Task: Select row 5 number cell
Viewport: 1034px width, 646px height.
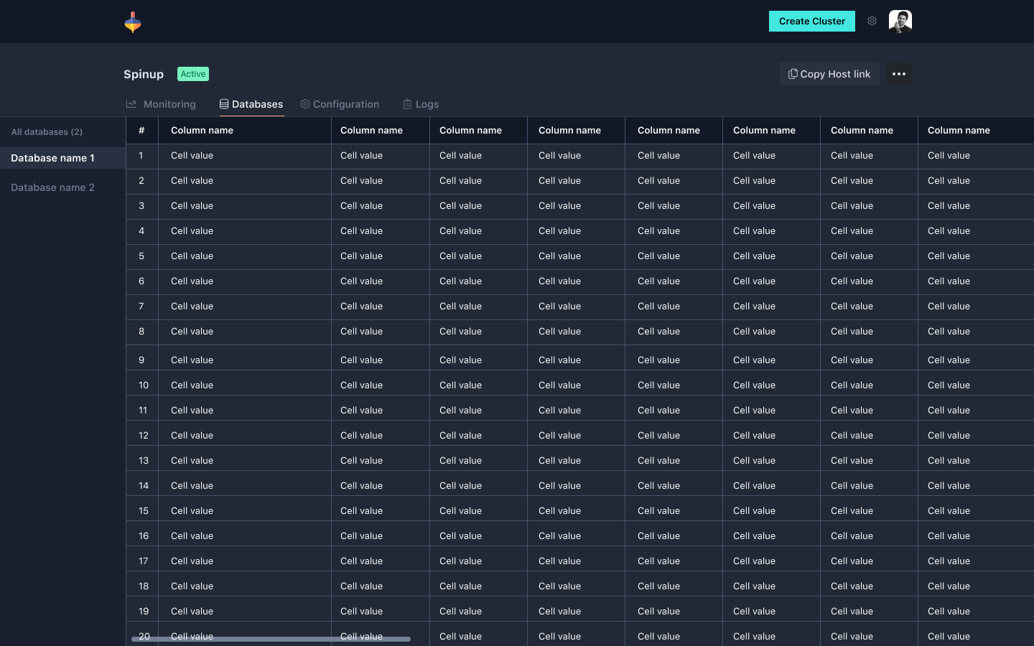Action: [141, 256]
